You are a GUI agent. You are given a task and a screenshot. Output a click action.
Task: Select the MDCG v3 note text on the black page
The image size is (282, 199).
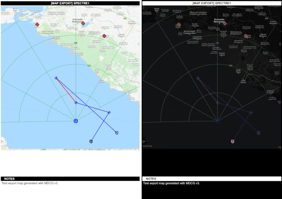(x=171, y=183)
